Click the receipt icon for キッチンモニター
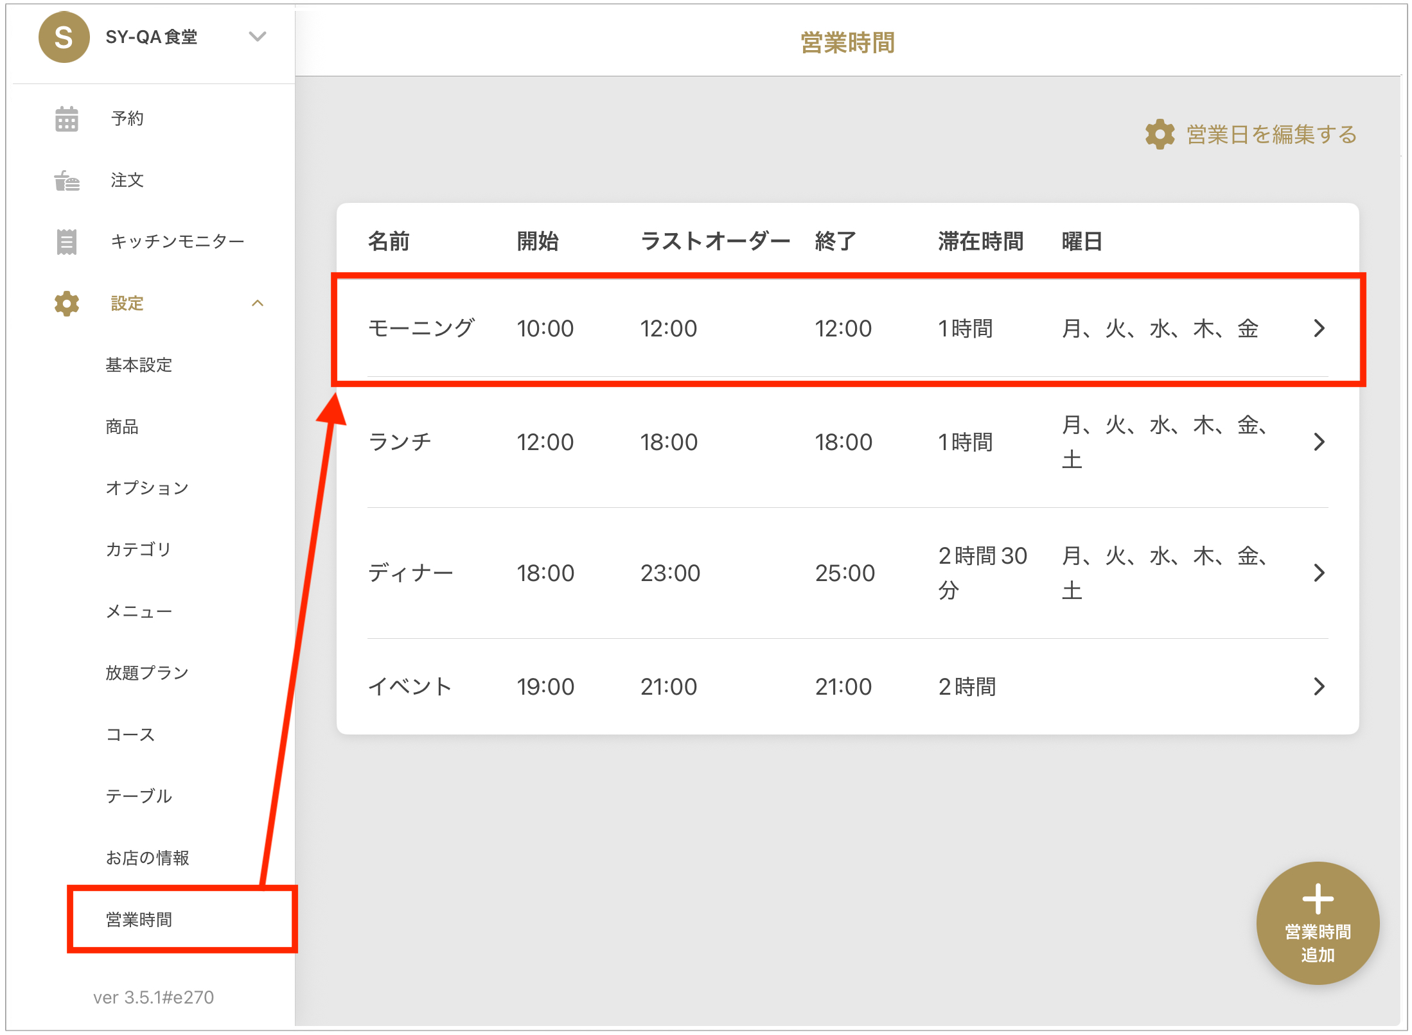Screen dimensions: 1412x1035 [x=66, y=241]
